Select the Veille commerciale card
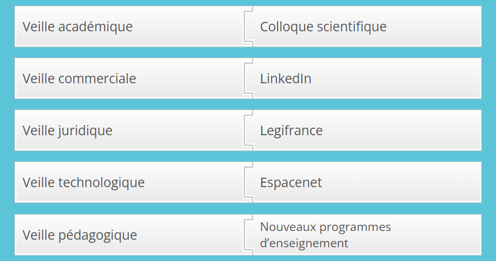 (x=125, y=79)
